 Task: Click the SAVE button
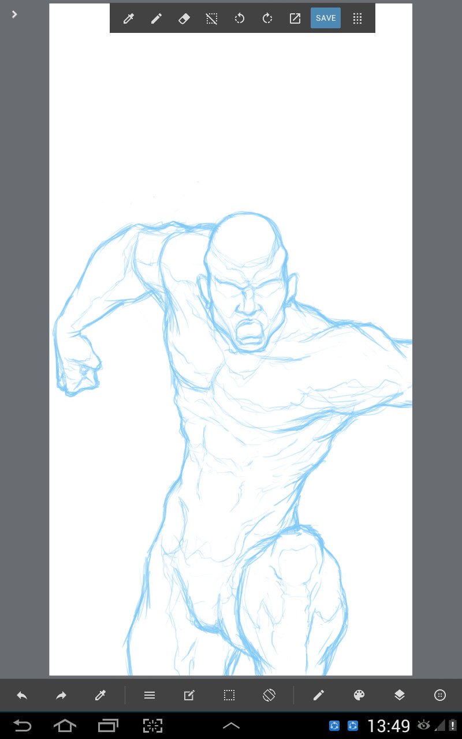click(x=326, y=18)
